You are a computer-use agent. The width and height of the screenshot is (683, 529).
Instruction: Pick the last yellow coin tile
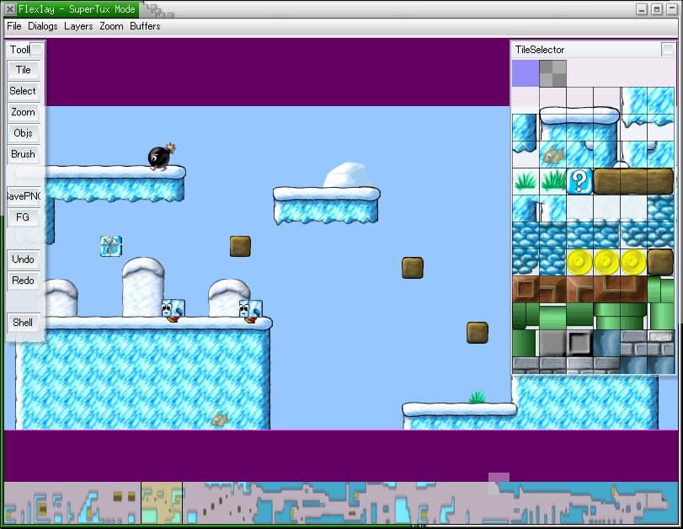[x=633, y=262]
